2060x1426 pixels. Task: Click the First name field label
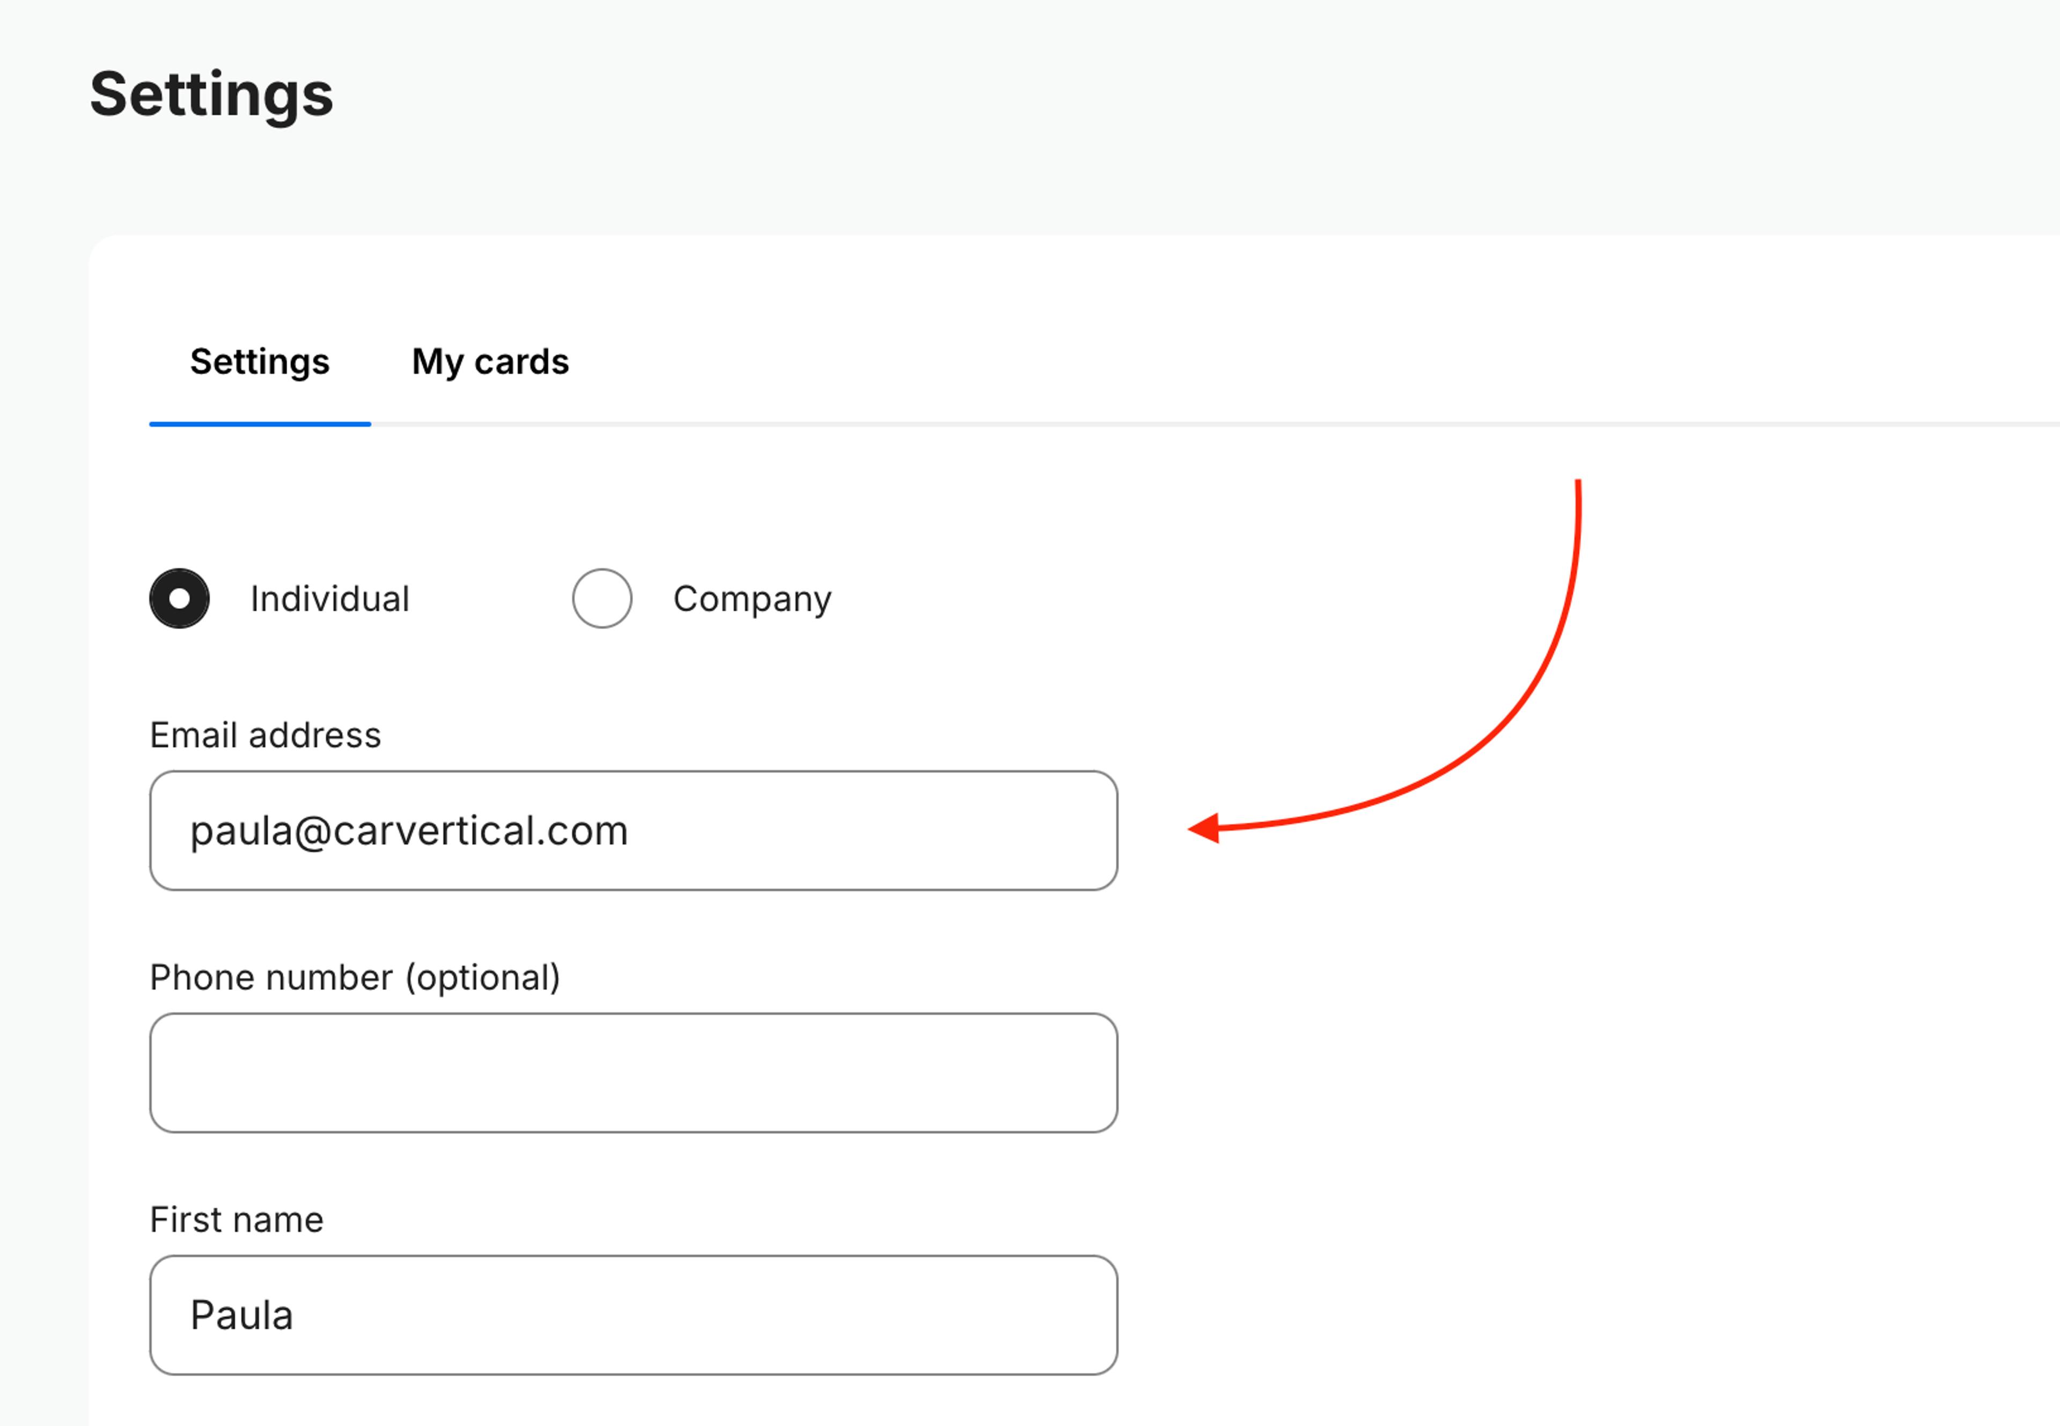click(236, 1220)
